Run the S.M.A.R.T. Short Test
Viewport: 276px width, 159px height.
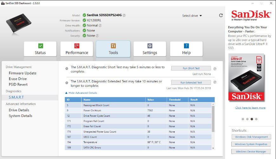tap(191, 68)
